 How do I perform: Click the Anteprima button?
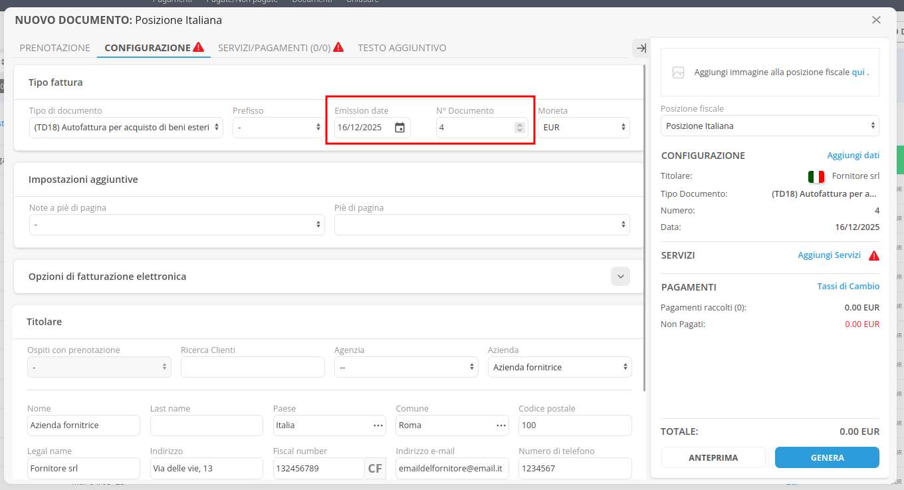713,457
